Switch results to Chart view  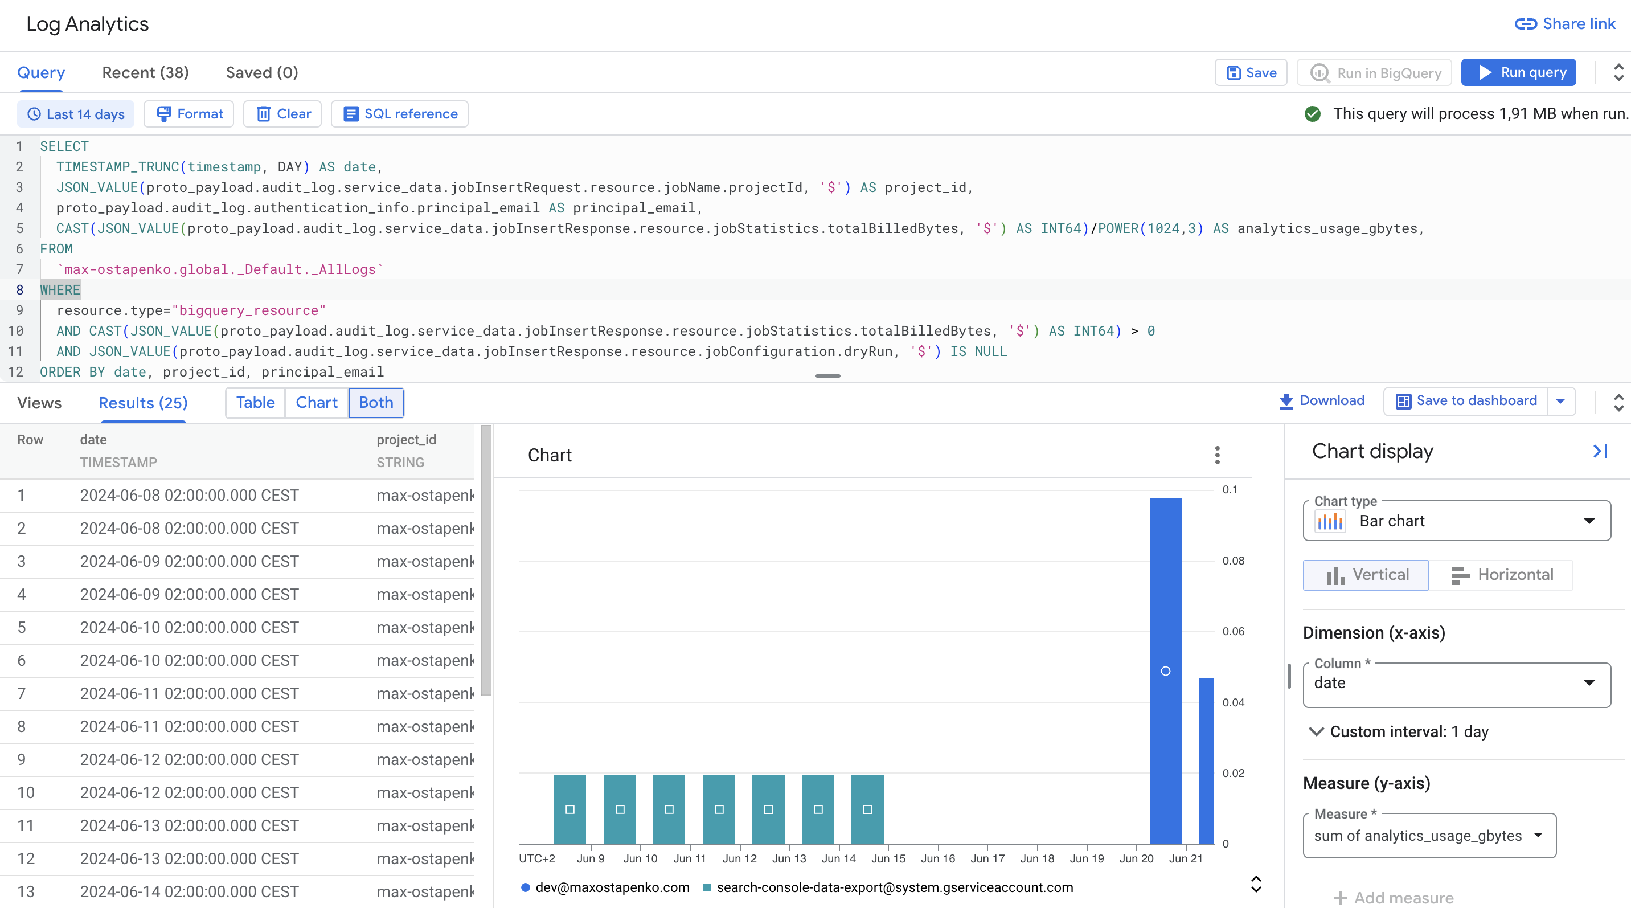[317, 403]
